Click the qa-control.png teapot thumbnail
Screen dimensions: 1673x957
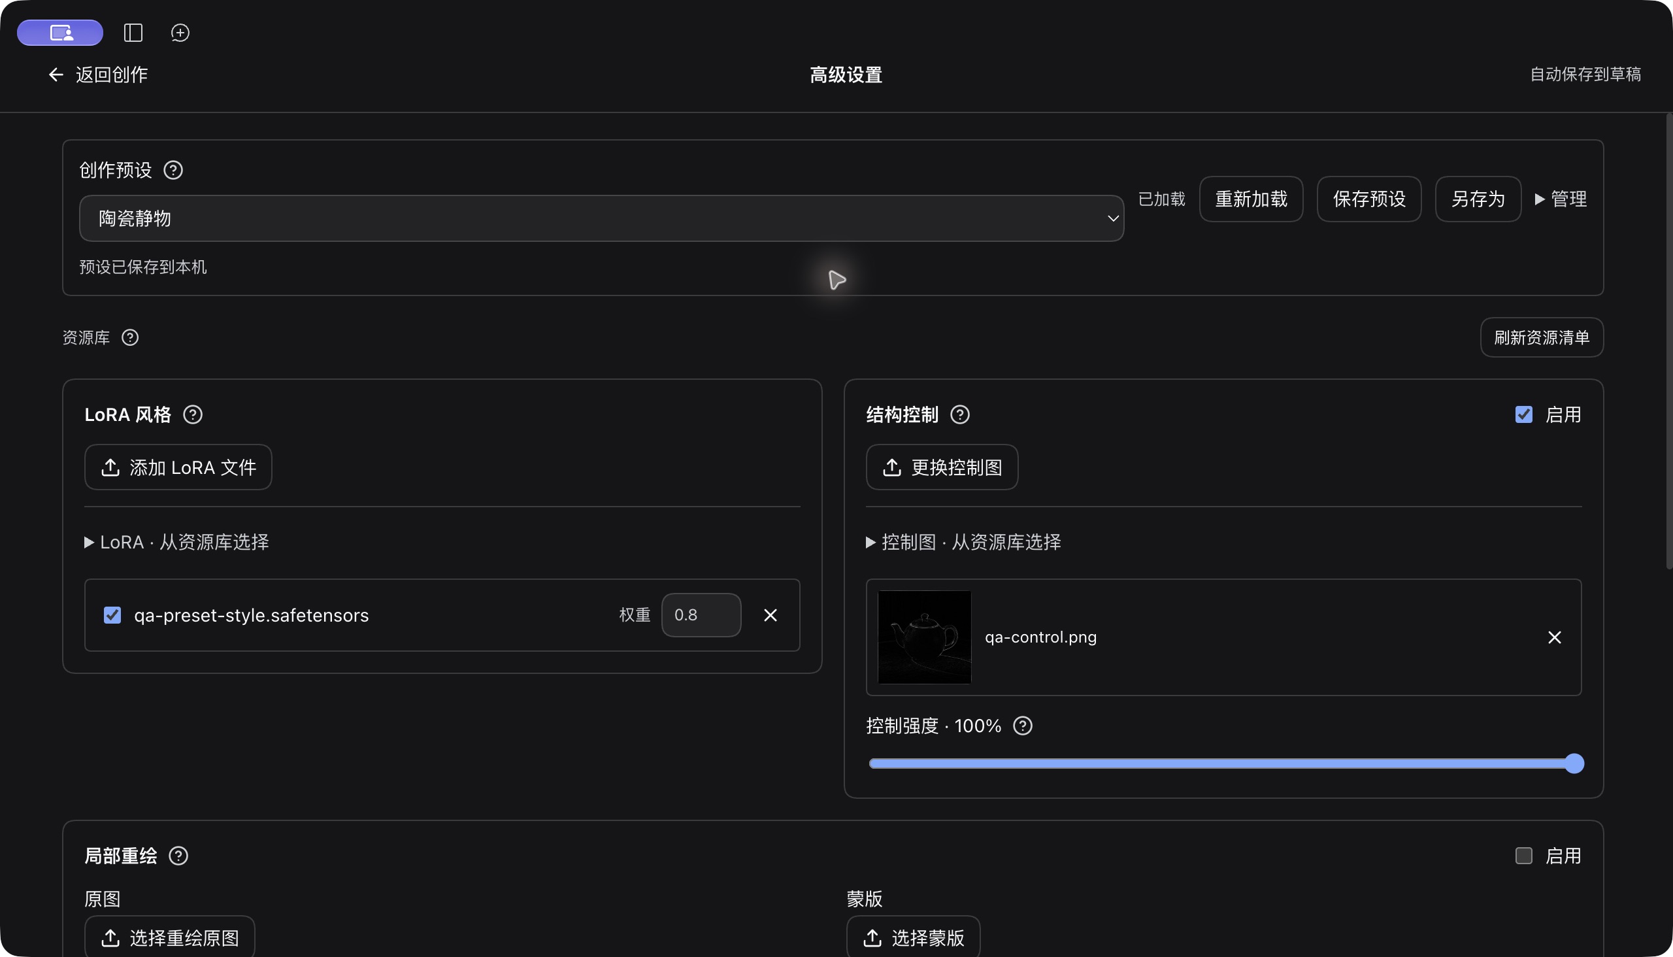925,637
